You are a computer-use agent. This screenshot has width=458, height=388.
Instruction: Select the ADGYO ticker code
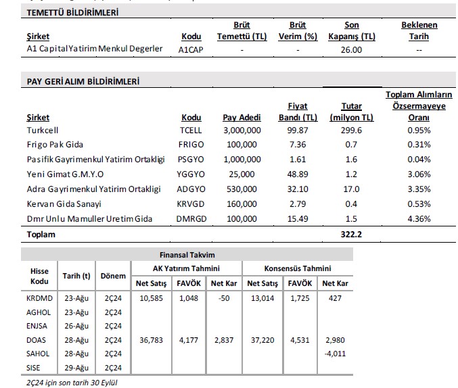coord(192,189)
